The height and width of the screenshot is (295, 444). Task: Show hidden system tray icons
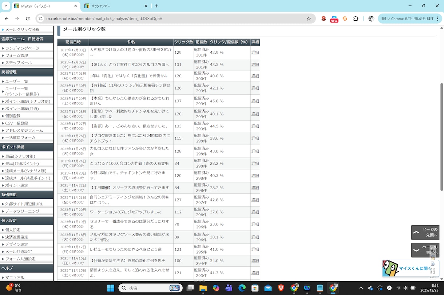click(x=361, y=288)
